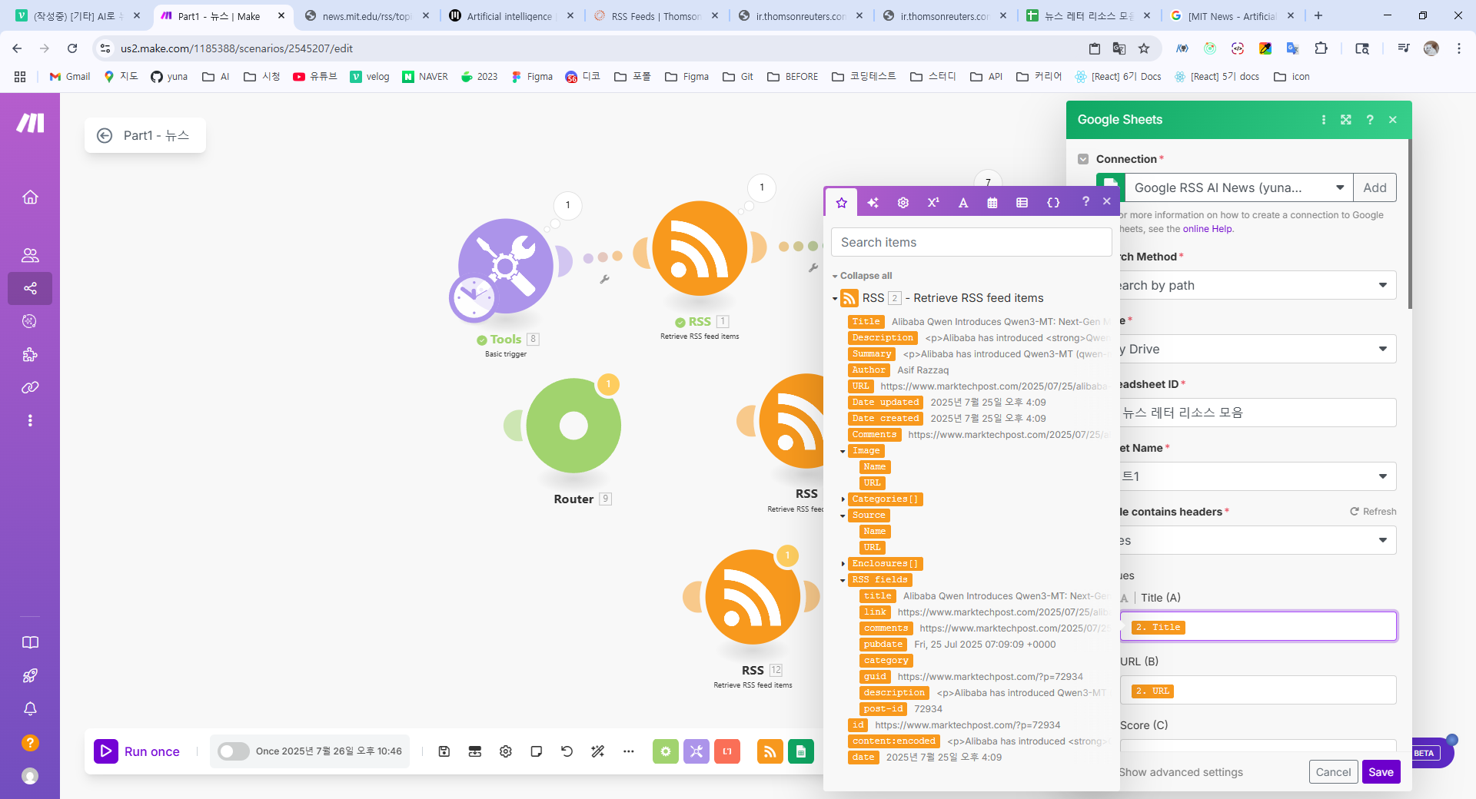The image size is (1476, 799).
Task: Open Connections link icon in sidebar
Action: coord(30,387)
